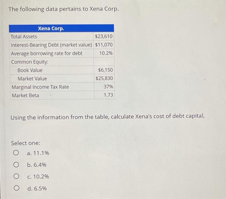Click the blue 'Xena Corp.' table header
The height and width of the screenshot is (199, 226).
(x=61, y=28)
